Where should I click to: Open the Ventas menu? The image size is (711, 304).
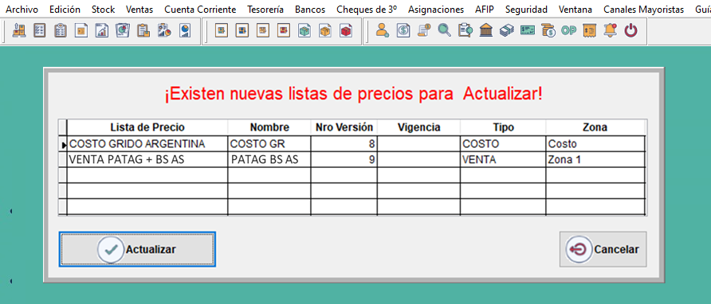139,10
